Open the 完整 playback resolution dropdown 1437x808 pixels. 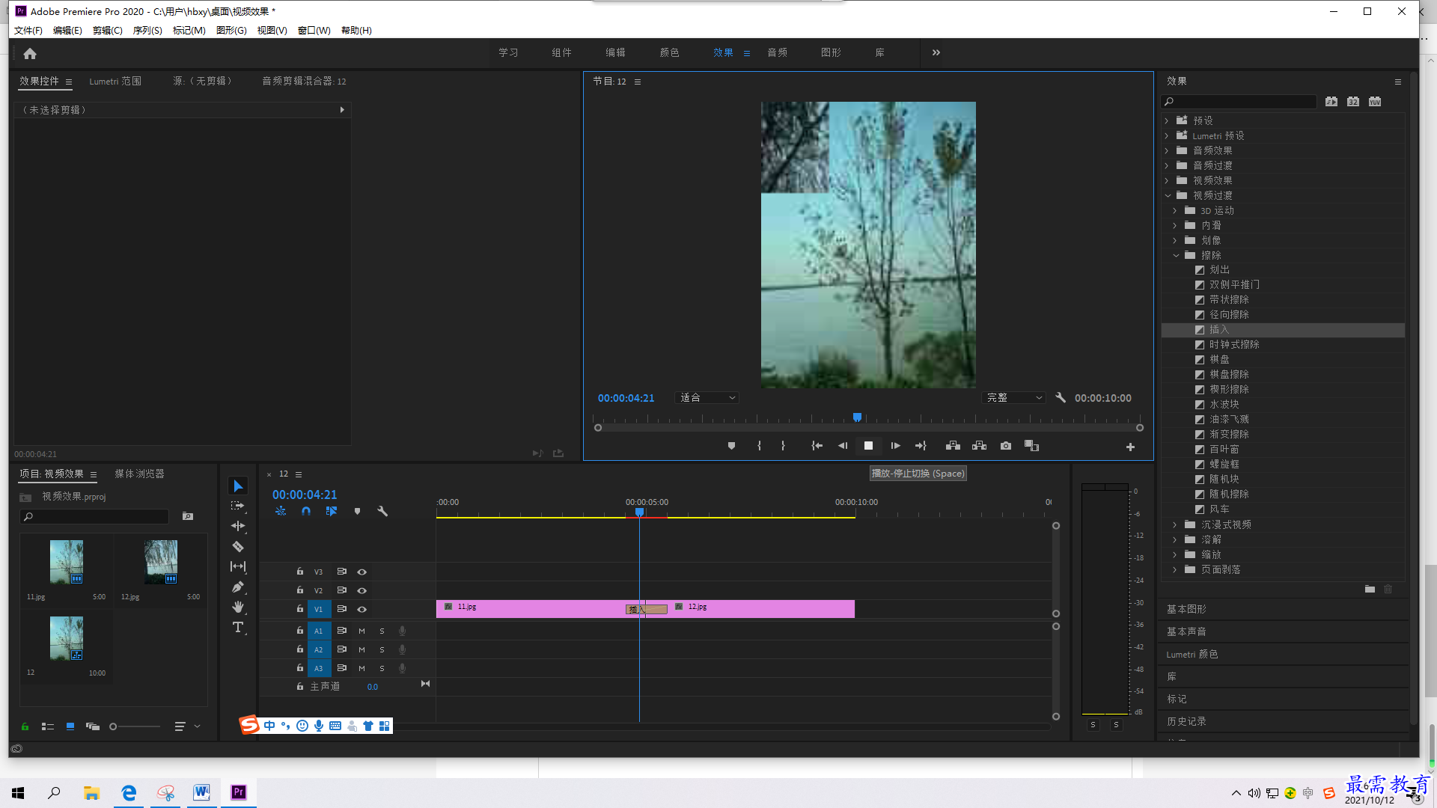1013,398
